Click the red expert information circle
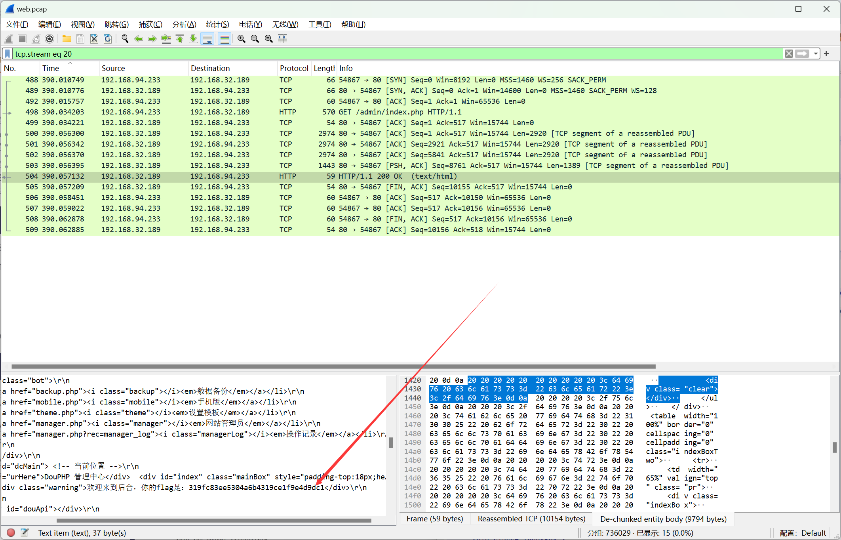This screenshot has width=841, height=540. coord(11,532)
